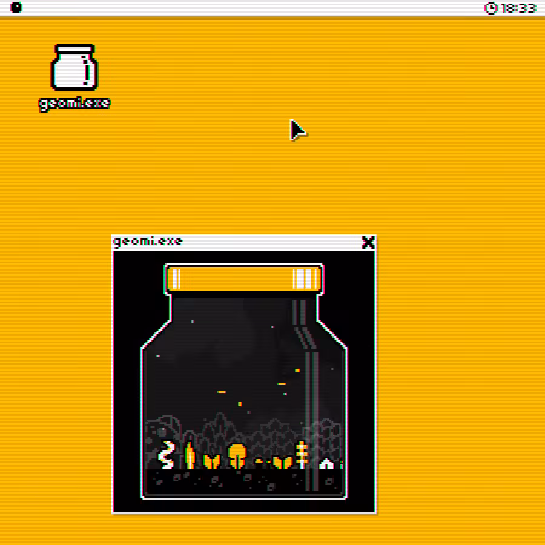Click the clock icon beside 18:33

tap(491, 8)
